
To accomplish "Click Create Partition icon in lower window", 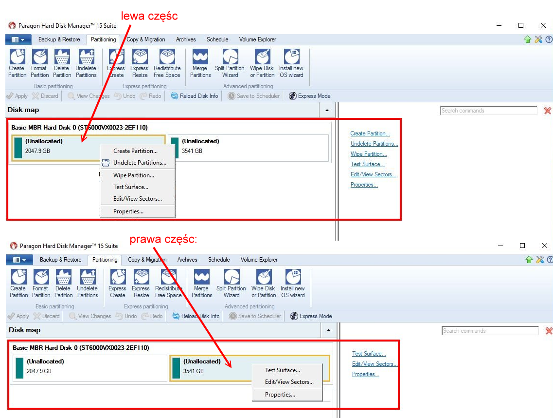I will point(18,284).
